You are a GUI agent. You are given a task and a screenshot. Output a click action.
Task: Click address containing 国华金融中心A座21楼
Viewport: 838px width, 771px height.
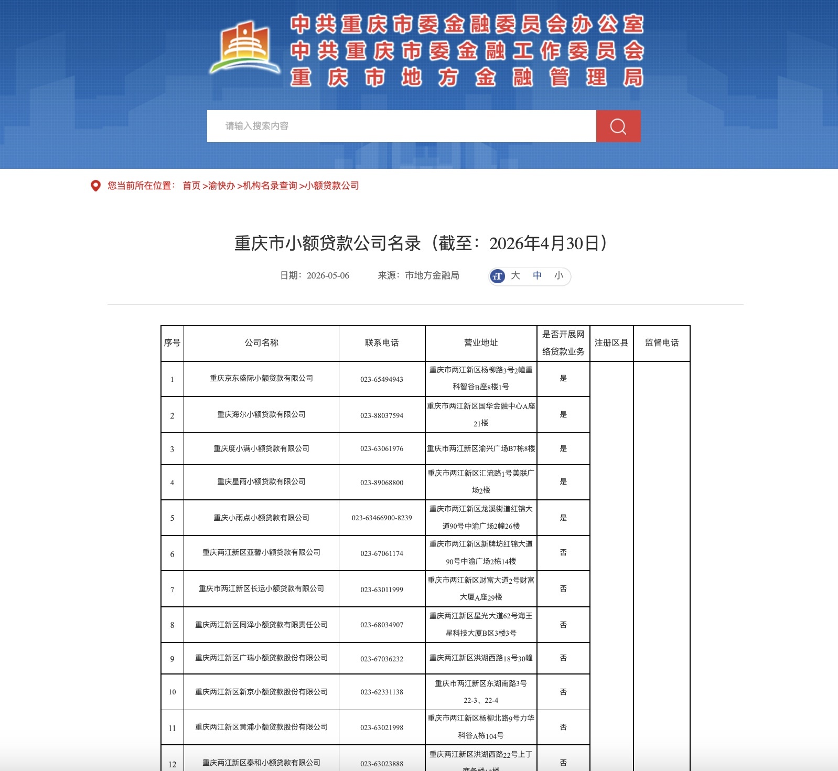pos(481,414)
